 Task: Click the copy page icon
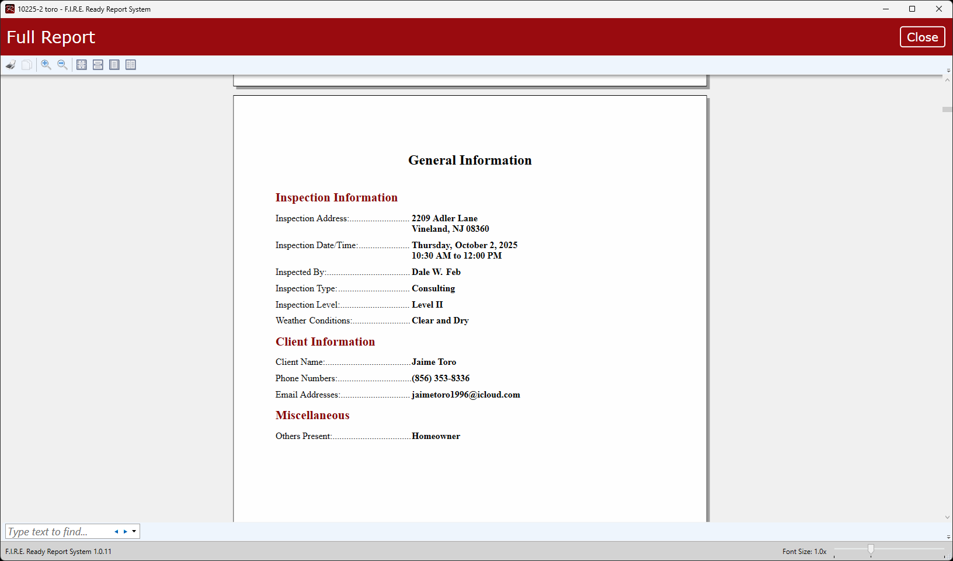[26, 64]
